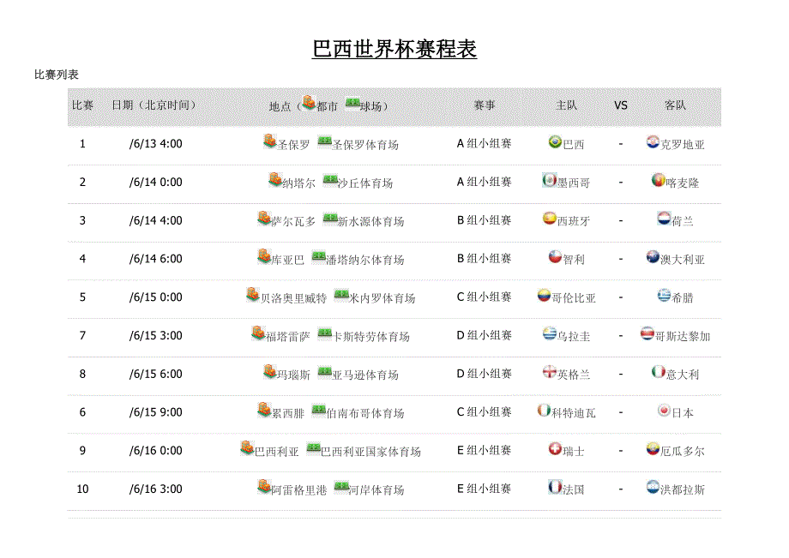Open the 阿雷格里港 city link

click(x=298, y=490)
